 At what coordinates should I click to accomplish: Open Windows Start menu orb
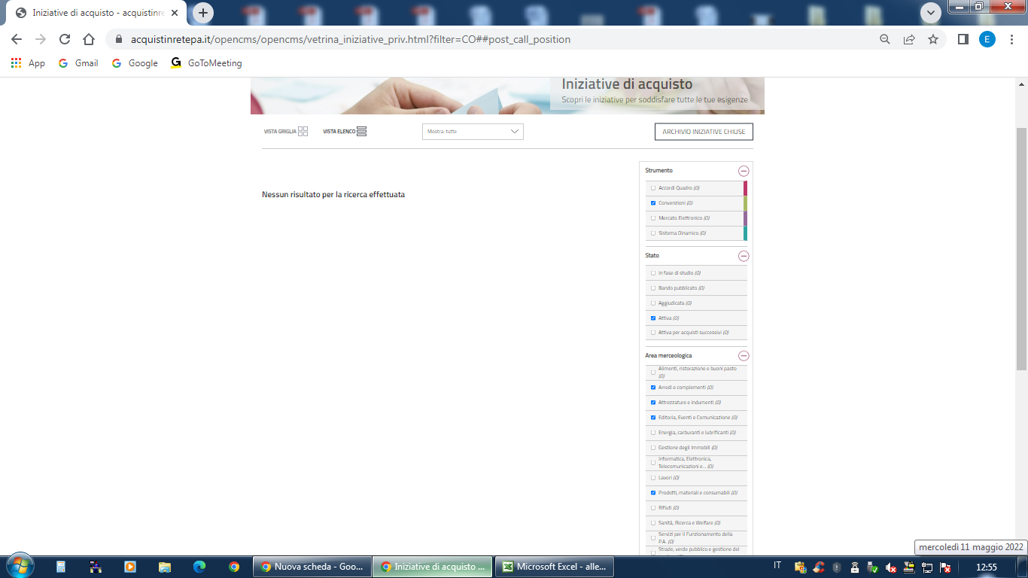coord(20,566)
